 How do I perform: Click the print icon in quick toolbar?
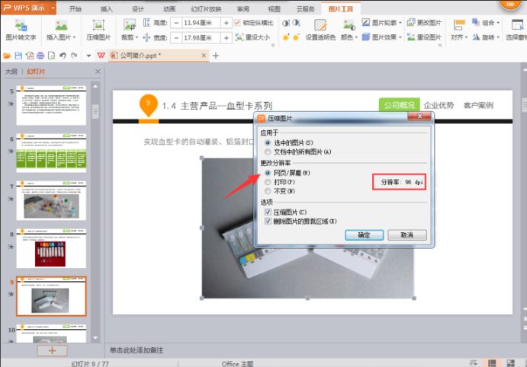[40, 56]
